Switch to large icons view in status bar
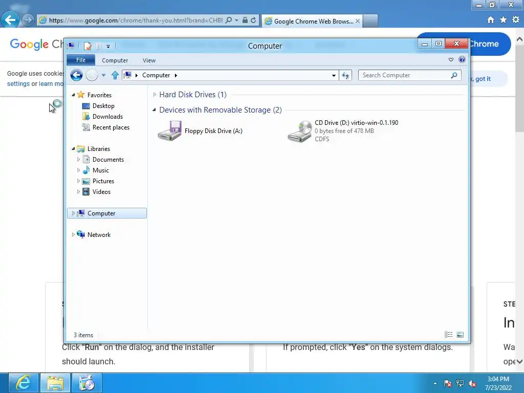 point(460,335)
